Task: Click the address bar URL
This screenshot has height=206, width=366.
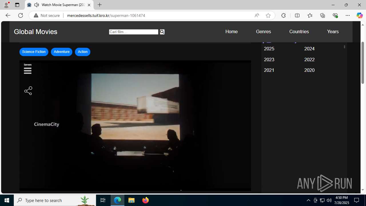Action: 106,15
